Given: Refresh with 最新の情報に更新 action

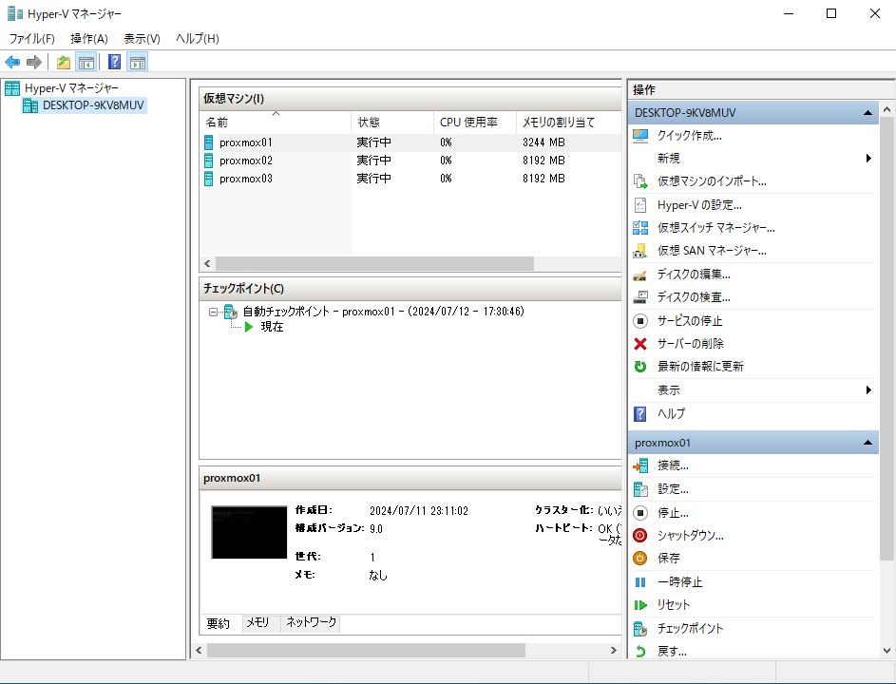Looking at the screenshot, I should tap(699, 367).
